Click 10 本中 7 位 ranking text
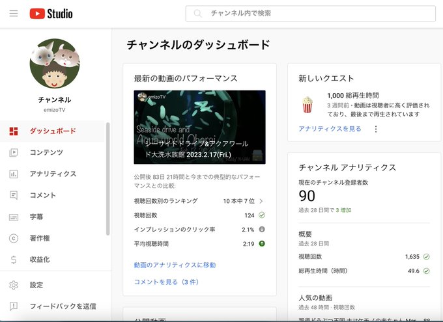This screenshot has width=443, height=322. pos(238,201)
